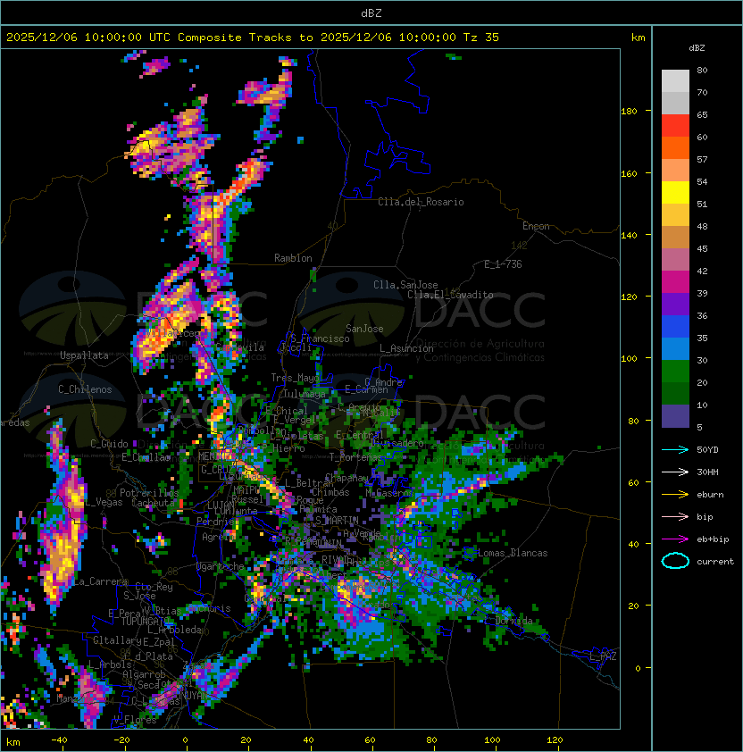The image size is (743, 752).
Task: Click the 'current' legend label
Action: 715,562
